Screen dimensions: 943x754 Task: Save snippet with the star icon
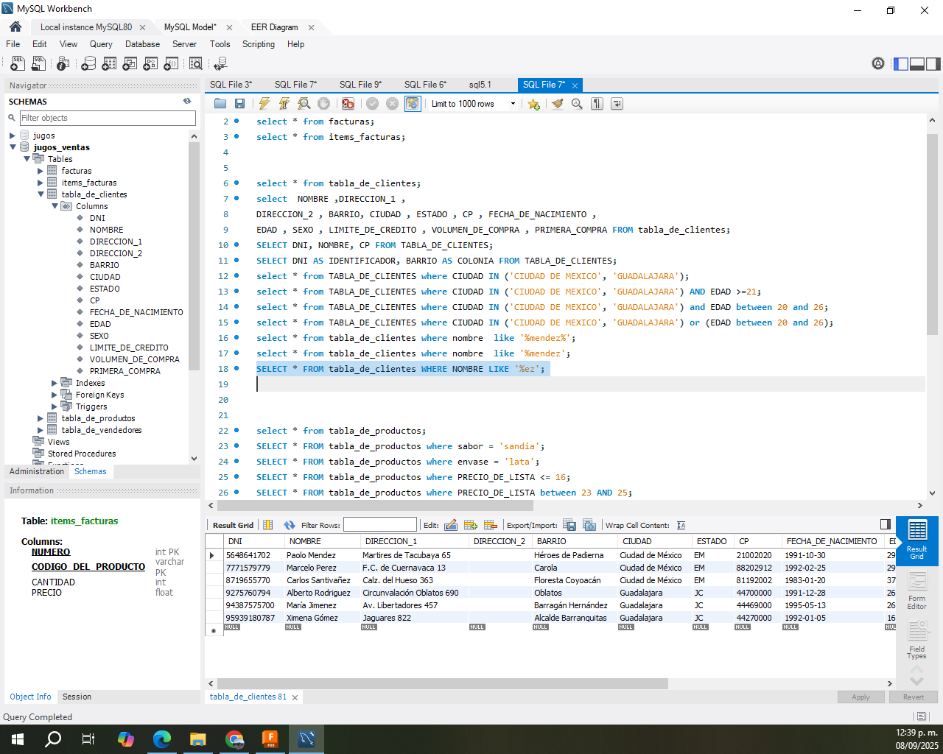533,104
